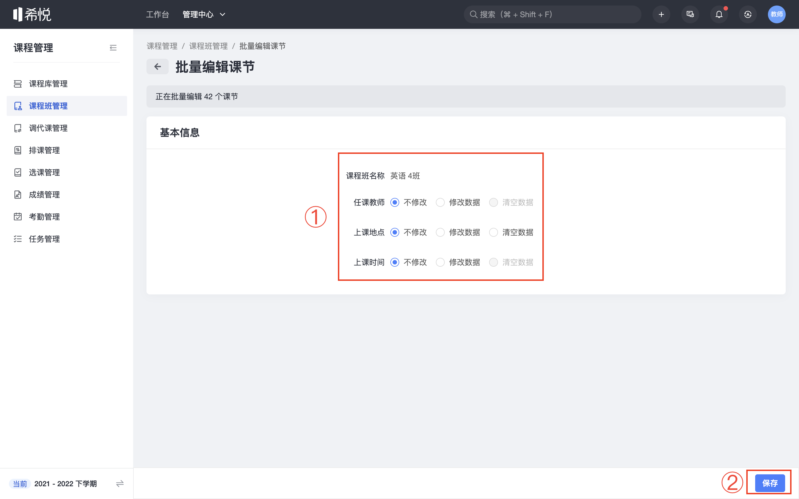Click the 考勤管理 sidebar icon
The width and height of the screenshot is (799, 499).
coord(18,217)
